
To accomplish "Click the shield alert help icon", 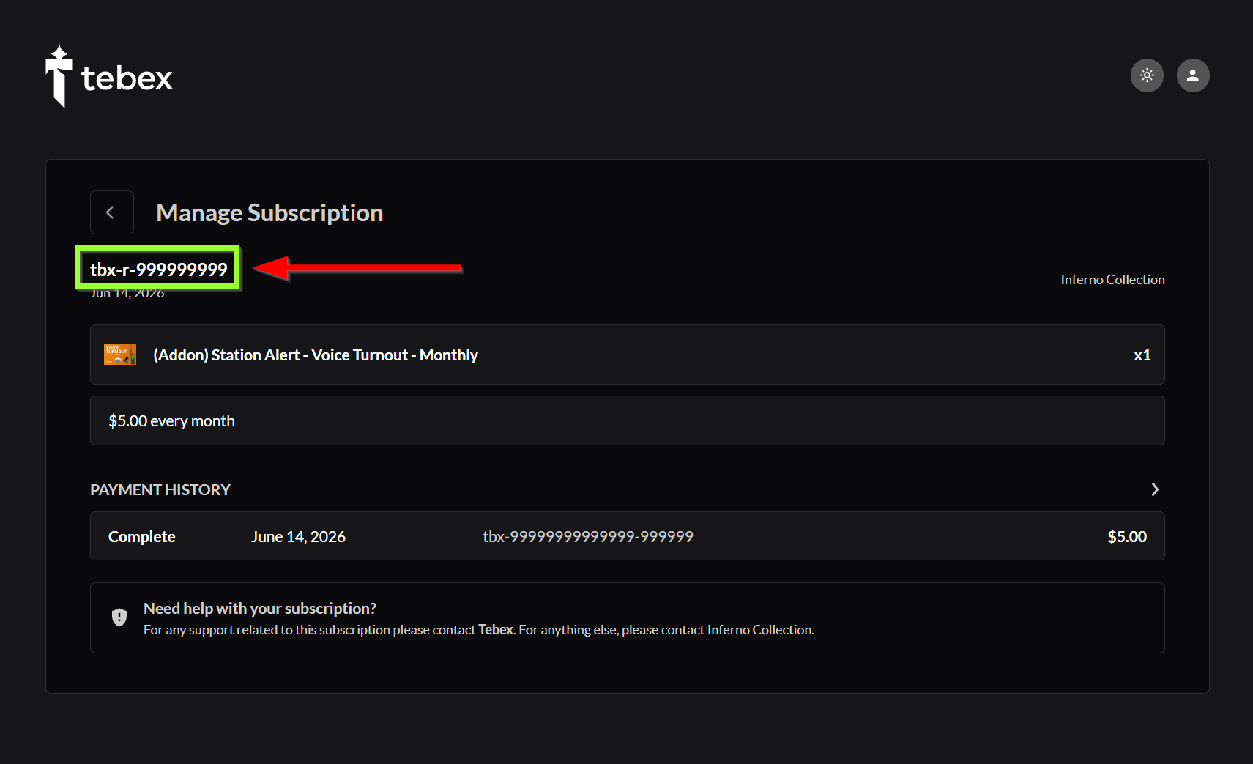I will coord(119,617).
